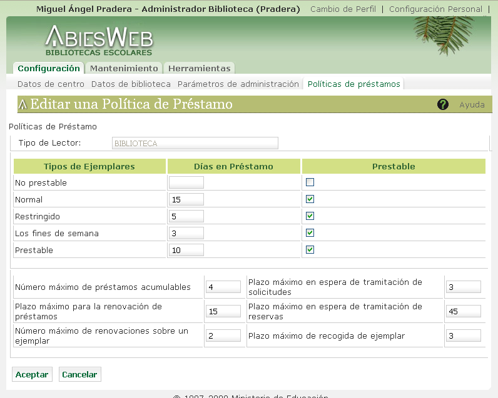Open Cambio de Perfil link
The width and height of the screenshot is (498, 398).
pyautogui.click(x=343, y=9)
